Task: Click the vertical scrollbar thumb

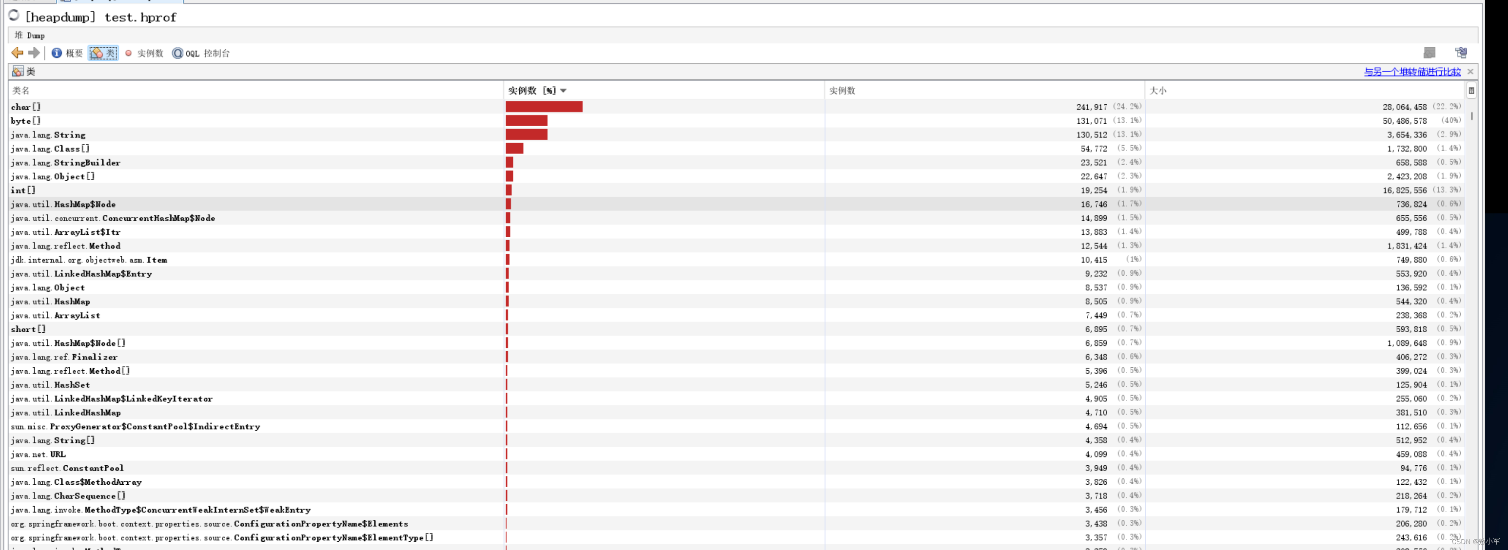Action: click(1471, 116)
